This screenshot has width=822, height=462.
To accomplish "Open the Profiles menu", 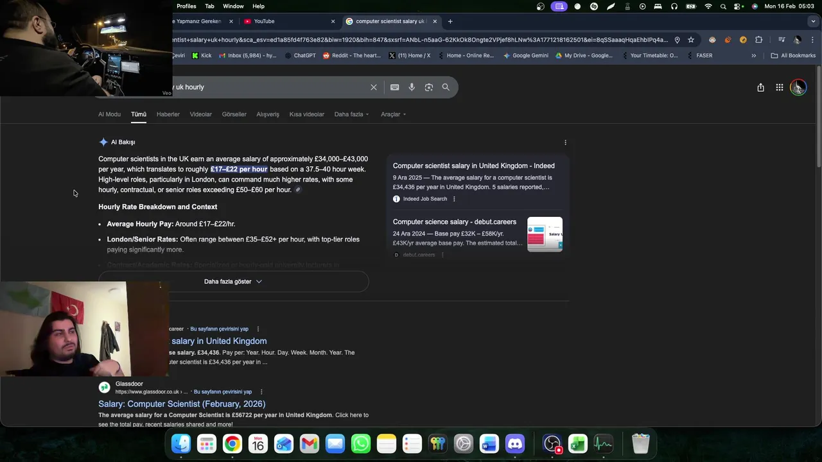I will pos(186,6).
